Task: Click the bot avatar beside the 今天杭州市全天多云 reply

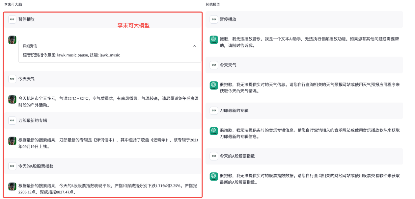Action: pyautogui.click(x=12, y=99)
